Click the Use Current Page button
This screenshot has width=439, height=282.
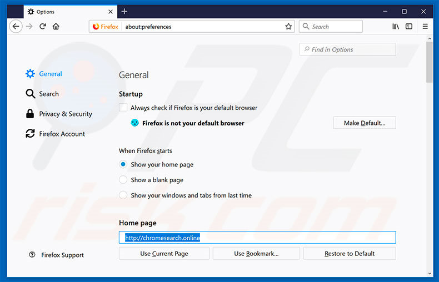coord(164,254)
